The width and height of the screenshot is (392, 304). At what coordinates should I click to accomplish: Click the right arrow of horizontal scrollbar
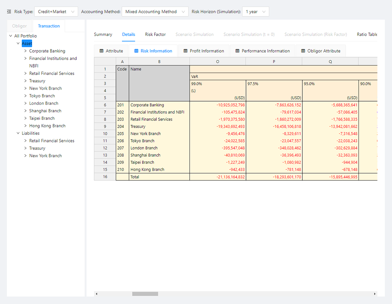[375, 294]
